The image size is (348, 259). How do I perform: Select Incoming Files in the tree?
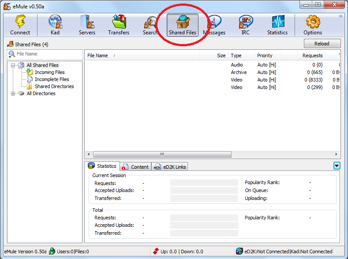point(50,72)
